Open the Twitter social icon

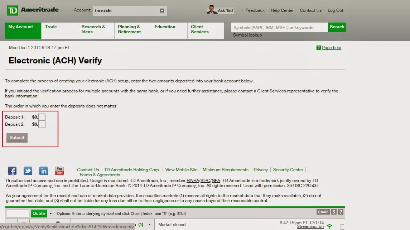28,171
